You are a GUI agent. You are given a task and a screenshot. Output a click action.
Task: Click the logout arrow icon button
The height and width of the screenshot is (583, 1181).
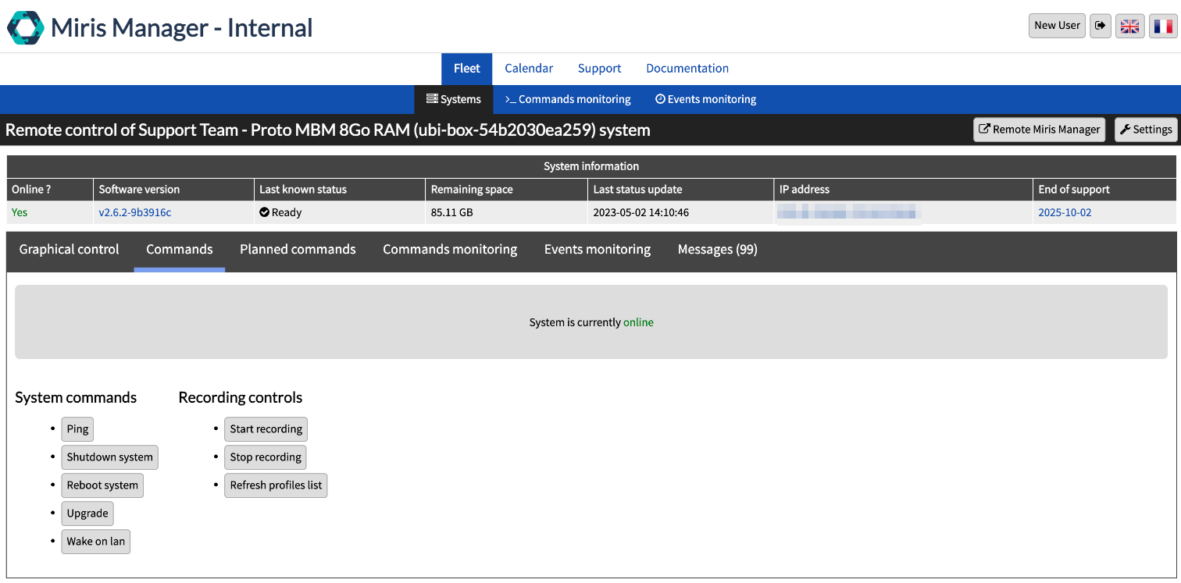(x=1101, y=26)
